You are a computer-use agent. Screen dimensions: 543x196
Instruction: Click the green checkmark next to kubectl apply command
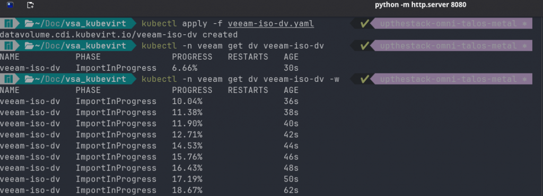pos(364,24)
